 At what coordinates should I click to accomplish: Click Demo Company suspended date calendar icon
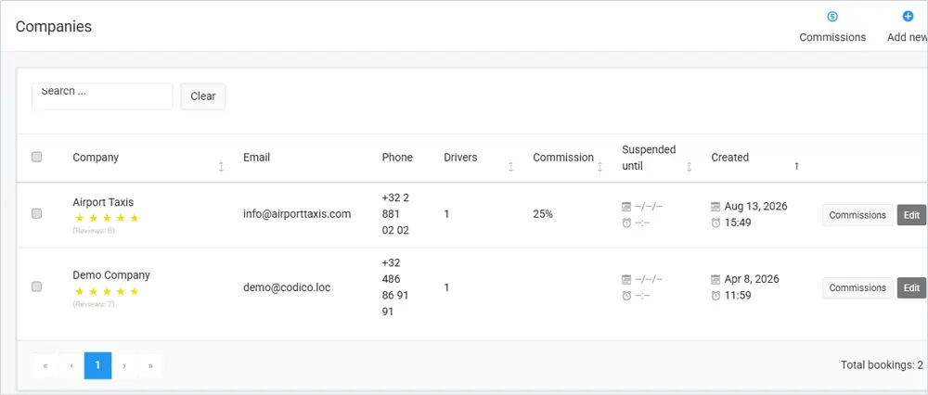626,279
